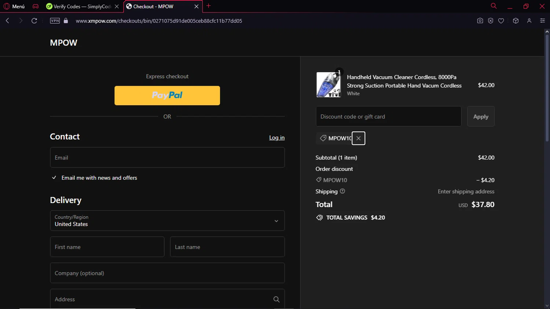The width and height of the screenshot is (550, 309).
Task: Open the GX Corner gamepad icon
Action: [36, 6]
